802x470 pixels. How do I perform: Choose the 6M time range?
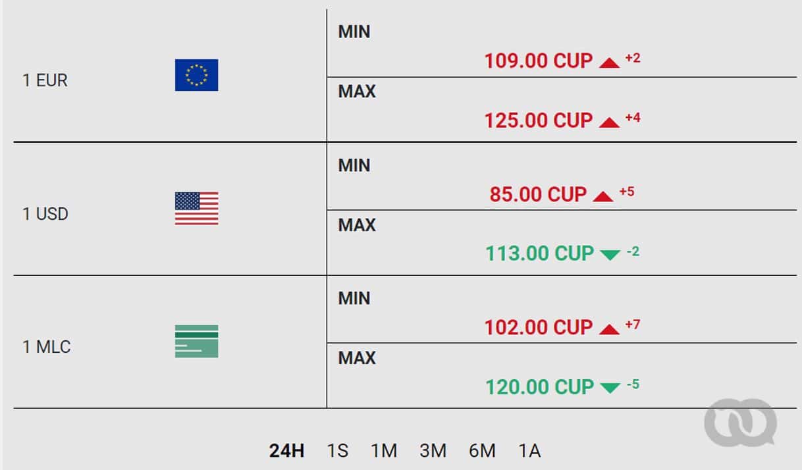coord(483,451)
